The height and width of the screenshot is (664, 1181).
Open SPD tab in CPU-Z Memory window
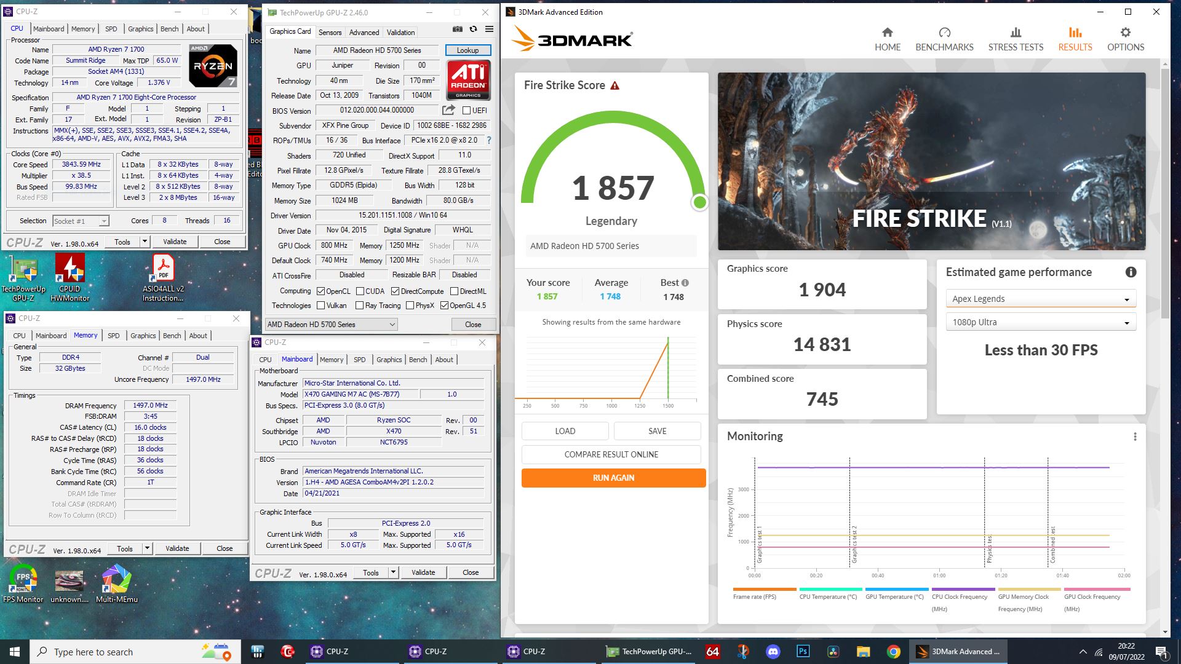114,336
